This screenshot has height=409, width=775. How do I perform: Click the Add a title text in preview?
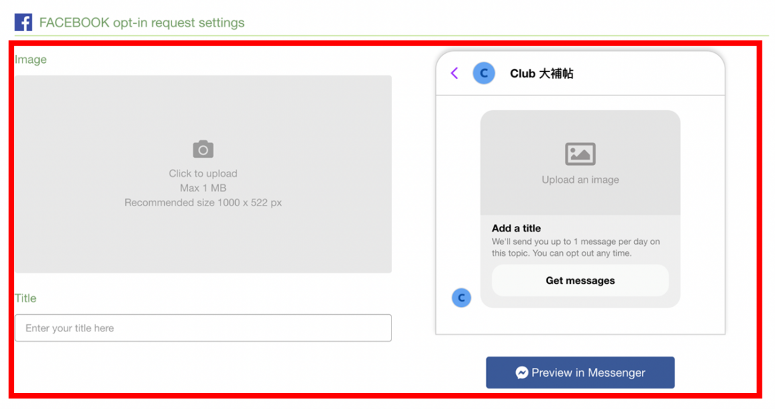click(516, 228)
